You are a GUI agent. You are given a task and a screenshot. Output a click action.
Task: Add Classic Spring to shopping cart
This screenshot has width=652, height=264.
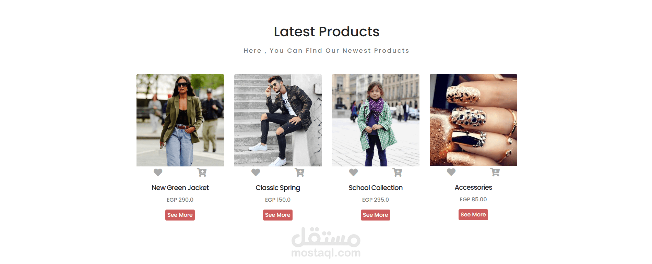tap(299, 173)
